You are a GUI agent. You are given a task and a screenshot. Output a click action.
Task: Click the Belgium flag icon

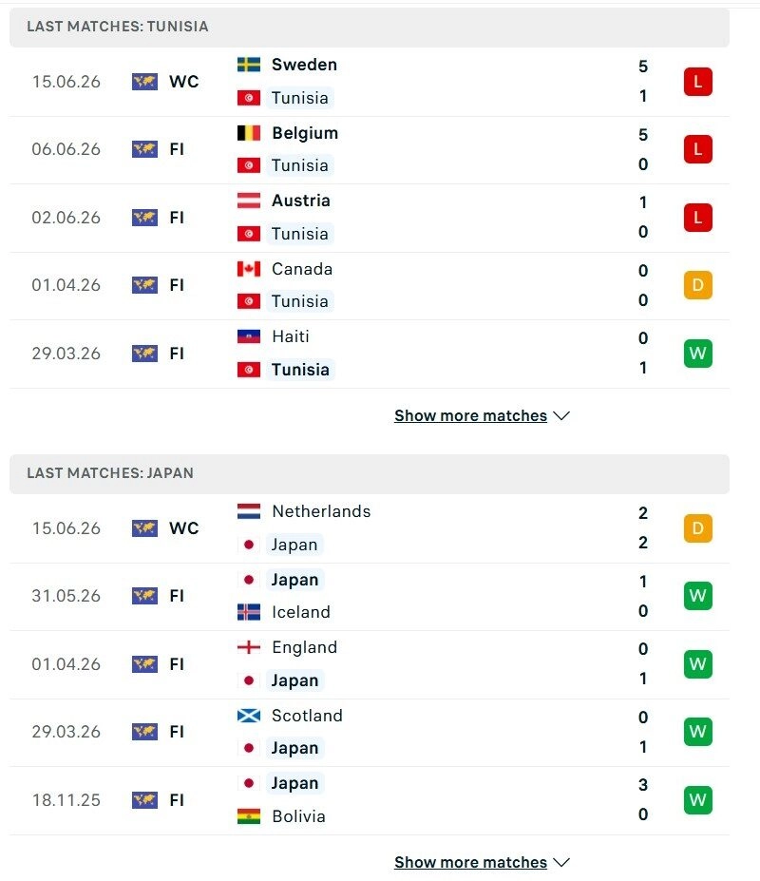(248, 133)
